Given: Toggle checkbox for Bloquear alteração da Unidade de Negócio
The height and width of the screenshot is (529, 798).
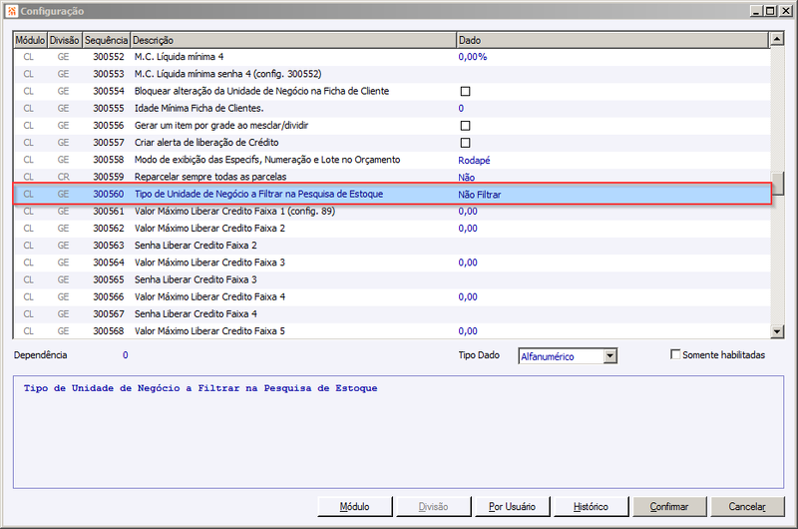Looking at the screenshot, I should [x=465, y=91].
